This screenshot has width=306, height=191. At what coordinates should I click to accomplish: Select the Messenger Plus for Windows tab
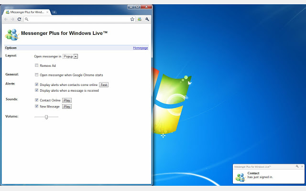click(27, 12)
